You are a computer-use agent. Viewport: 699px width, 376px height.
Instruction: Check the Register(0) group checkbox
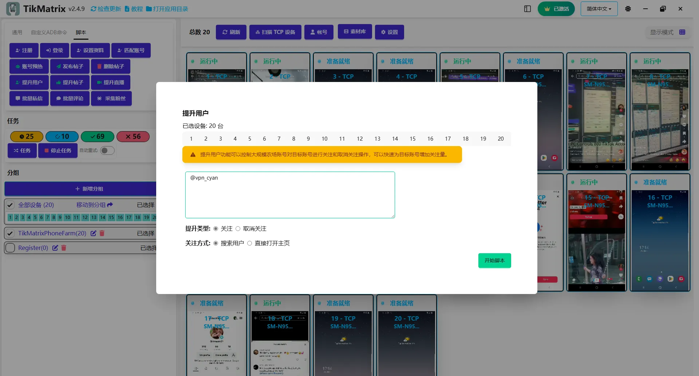tap(10, 248)
